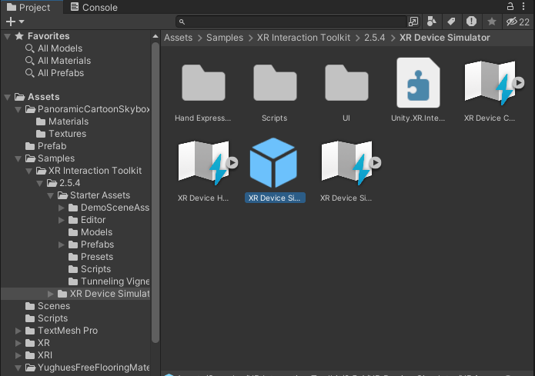Go to Samples in the breadcrumb
535x376 pixels.
(x=225, y=38)
